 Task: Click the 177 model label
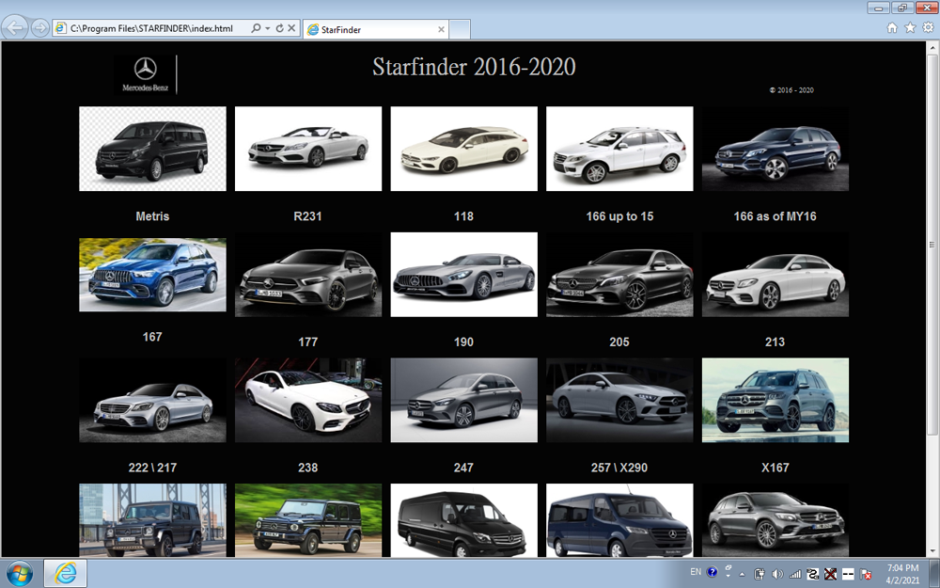(x=307, y=342)
